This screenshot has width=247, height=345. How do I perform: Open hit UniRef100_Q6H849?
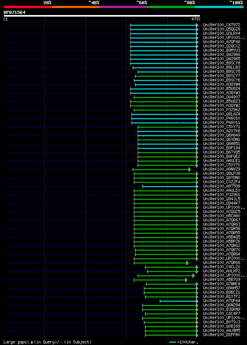[222, 135]
